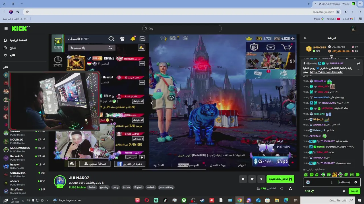Viewport: 364px width, 204px height.
Task: Open KeLwAxD channel in sidebar
Action: [x=24, y=158]
